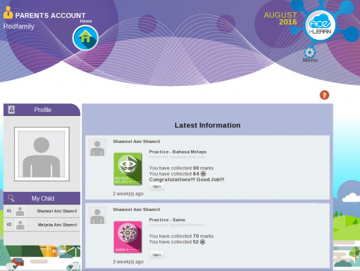
Task: Click the magnifier icon beside My Child
Action: tap(11, 198)
